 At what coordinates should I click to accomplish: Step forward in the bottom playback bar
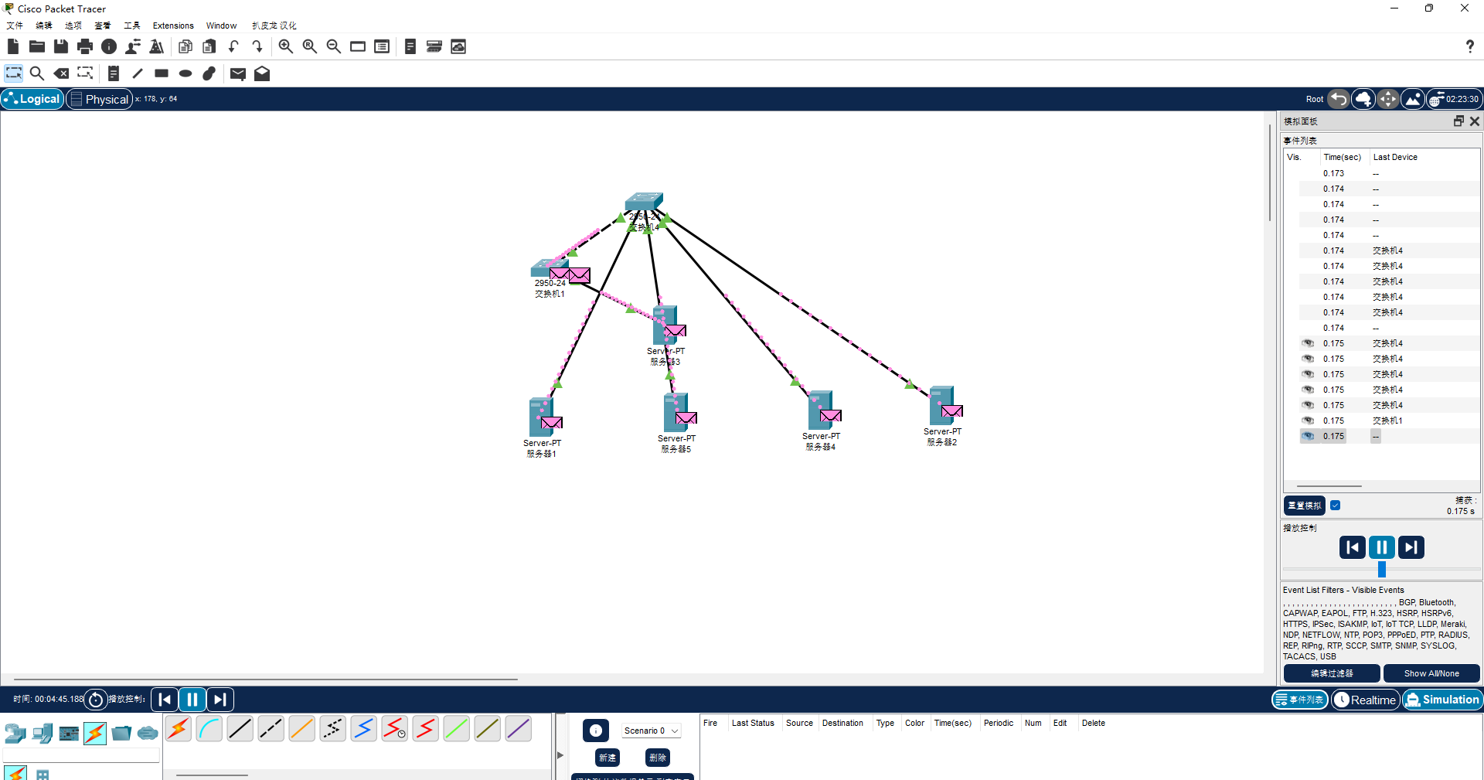coord(220,700)
